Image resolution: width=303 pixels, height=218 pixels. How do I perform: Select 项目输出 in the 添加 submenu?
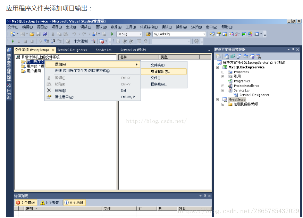coord(164,72)
